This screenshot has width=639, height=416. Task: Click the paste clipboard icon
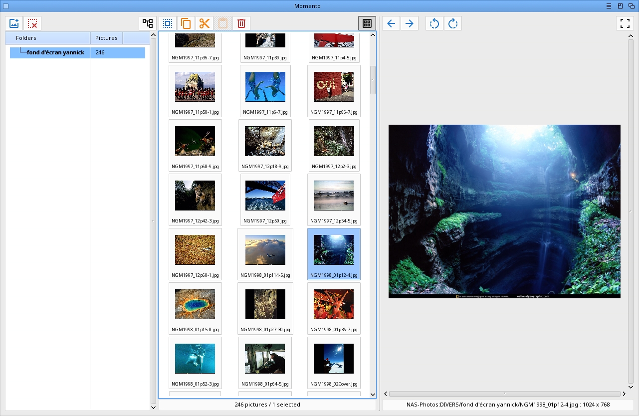223,23
